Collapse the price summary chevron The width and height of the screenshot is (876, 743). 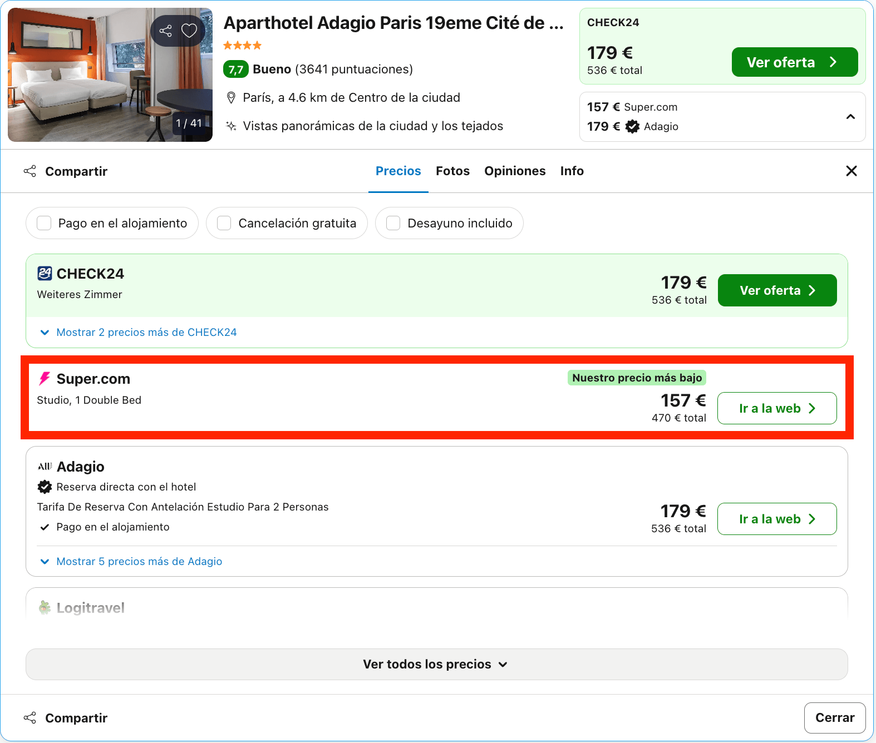850,117
